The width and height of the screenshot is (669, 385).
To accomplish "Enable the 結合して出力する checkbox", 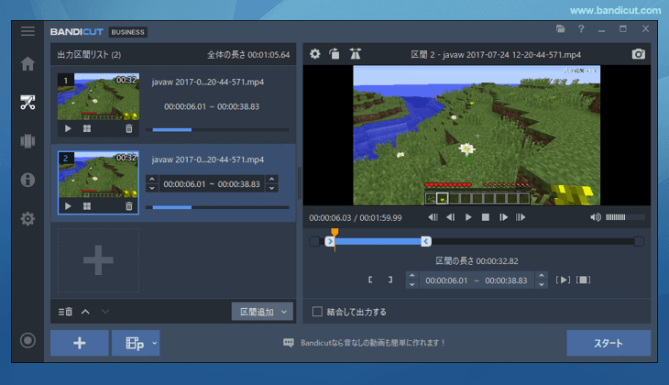I will tap(317, 312).
